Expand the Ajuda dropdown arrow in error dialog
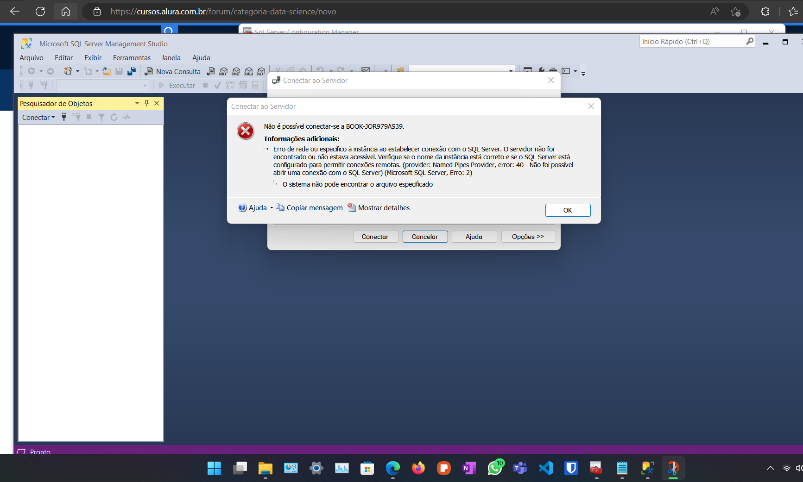The width and height of the screenshot is (803, 482). point(272,208)
